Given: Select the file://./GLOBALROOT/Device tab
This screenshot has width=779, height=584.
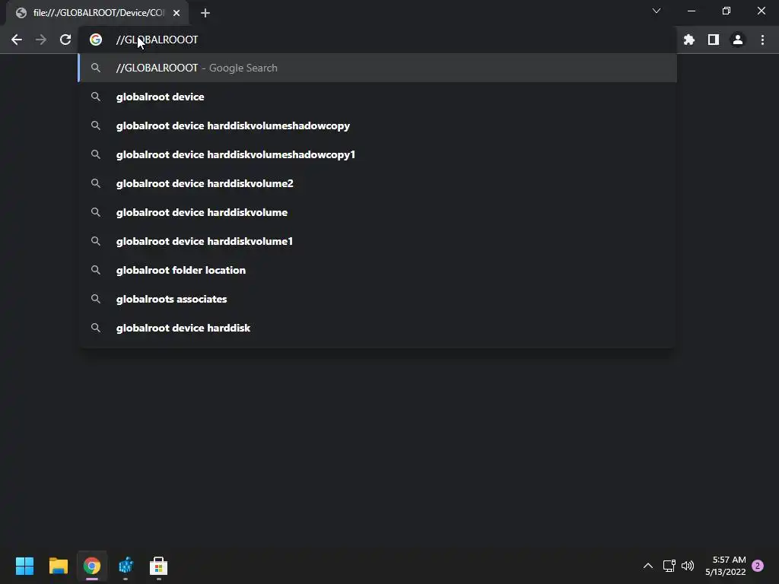Looking at the screenshot, I should 97,13.
